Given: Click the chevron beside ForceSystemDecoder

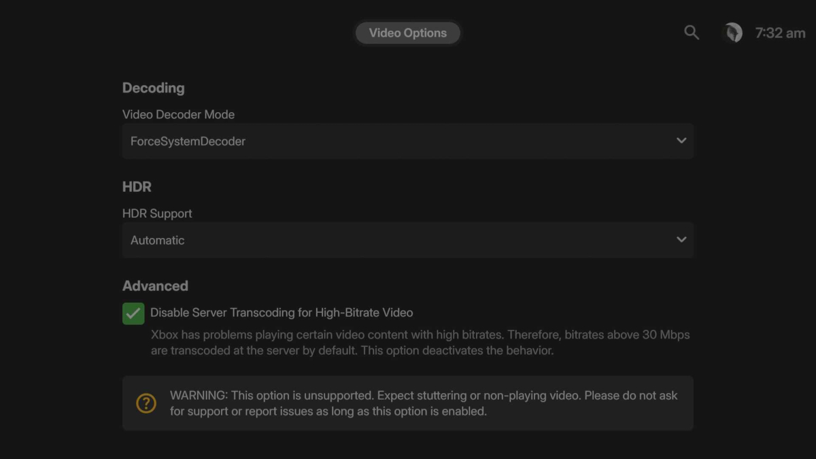Looking at the screenshot, I should pos(681,141).
